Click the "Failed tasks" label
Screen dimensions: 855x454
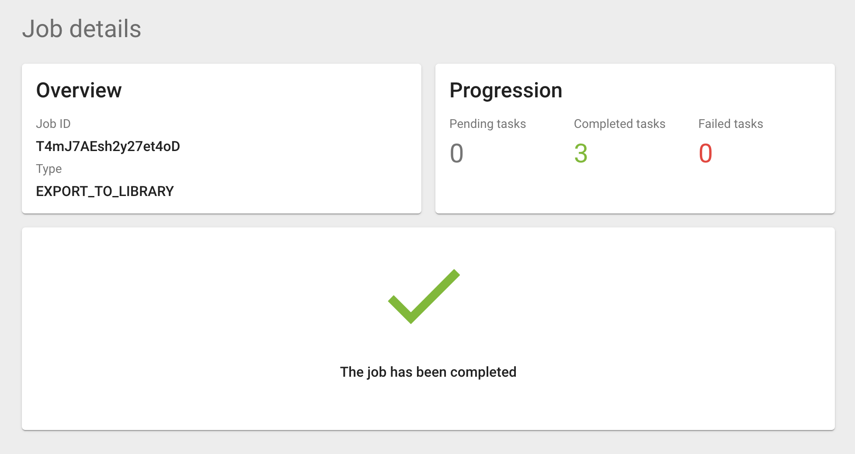(730, 124)
